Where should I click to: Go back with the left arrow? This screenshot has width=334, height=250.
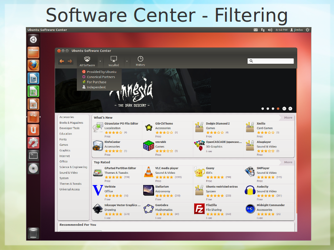tap(62, 61)
